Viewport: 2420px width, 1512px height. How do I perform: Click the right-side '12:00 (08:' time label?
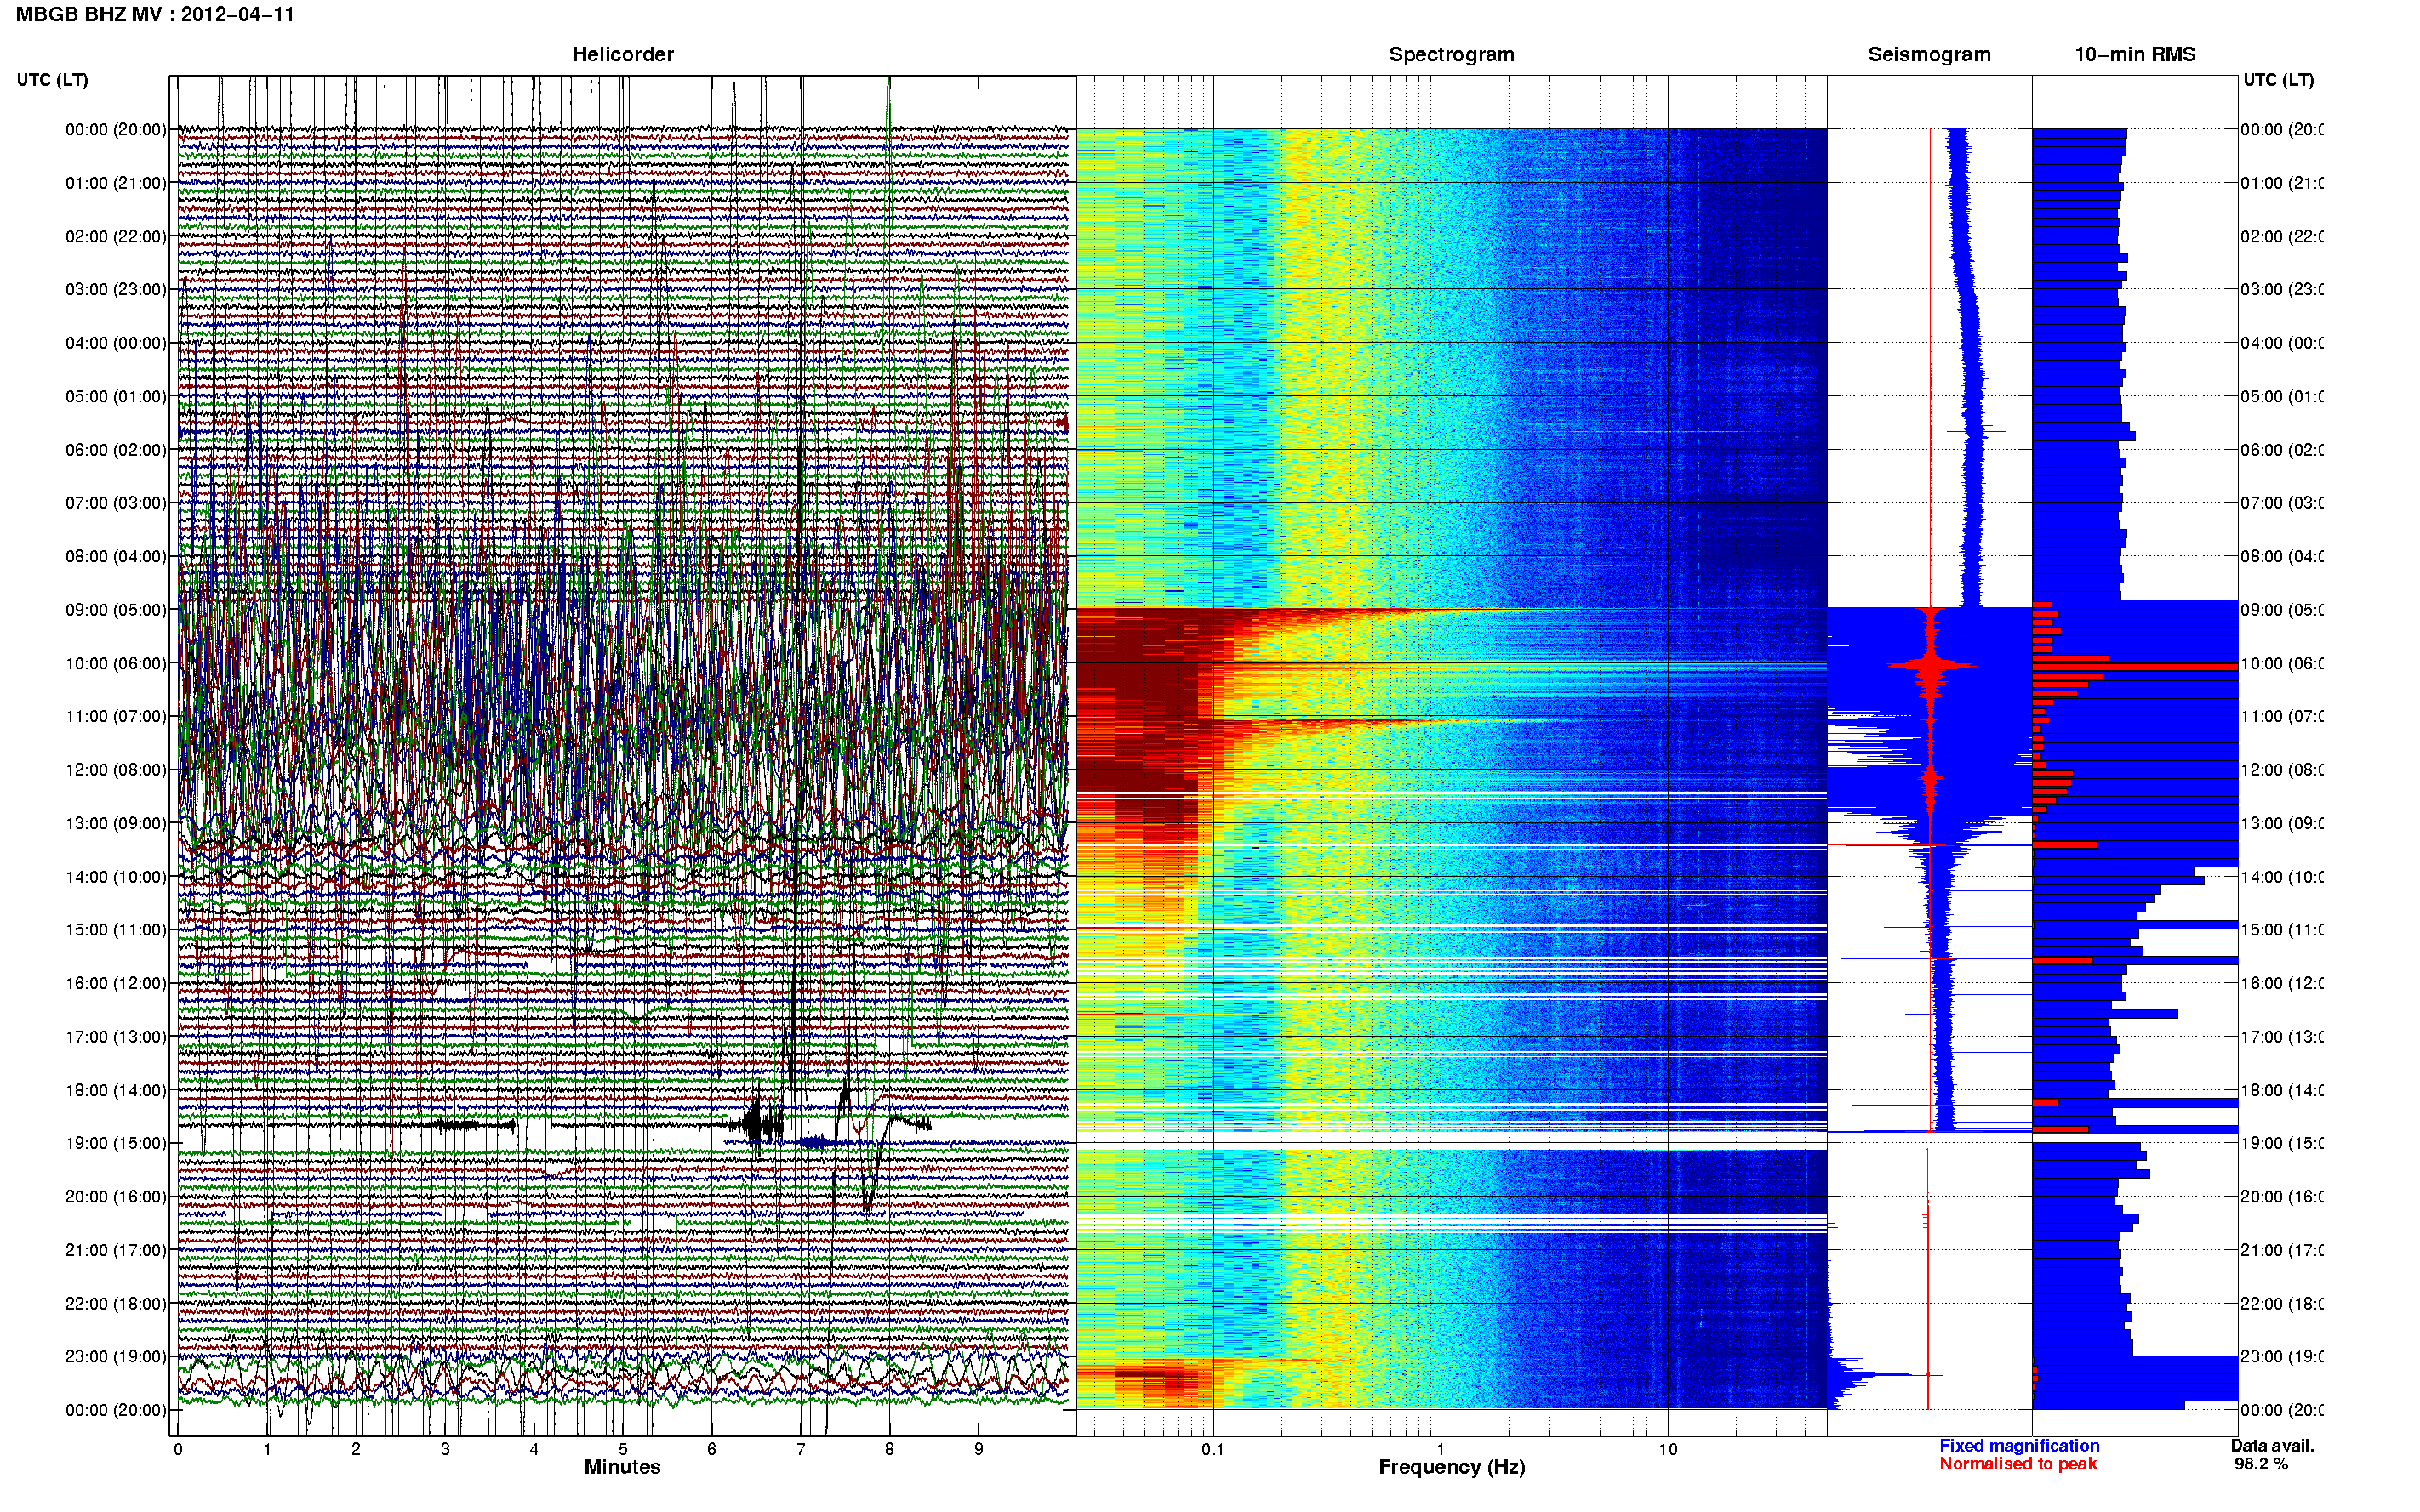2281,770
